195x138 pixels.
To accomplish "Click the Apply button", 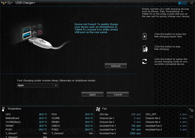I will pos(92,94).
